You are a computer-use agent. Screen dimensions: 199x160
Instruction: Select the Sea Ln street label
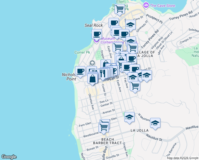(x=104, y=101)
